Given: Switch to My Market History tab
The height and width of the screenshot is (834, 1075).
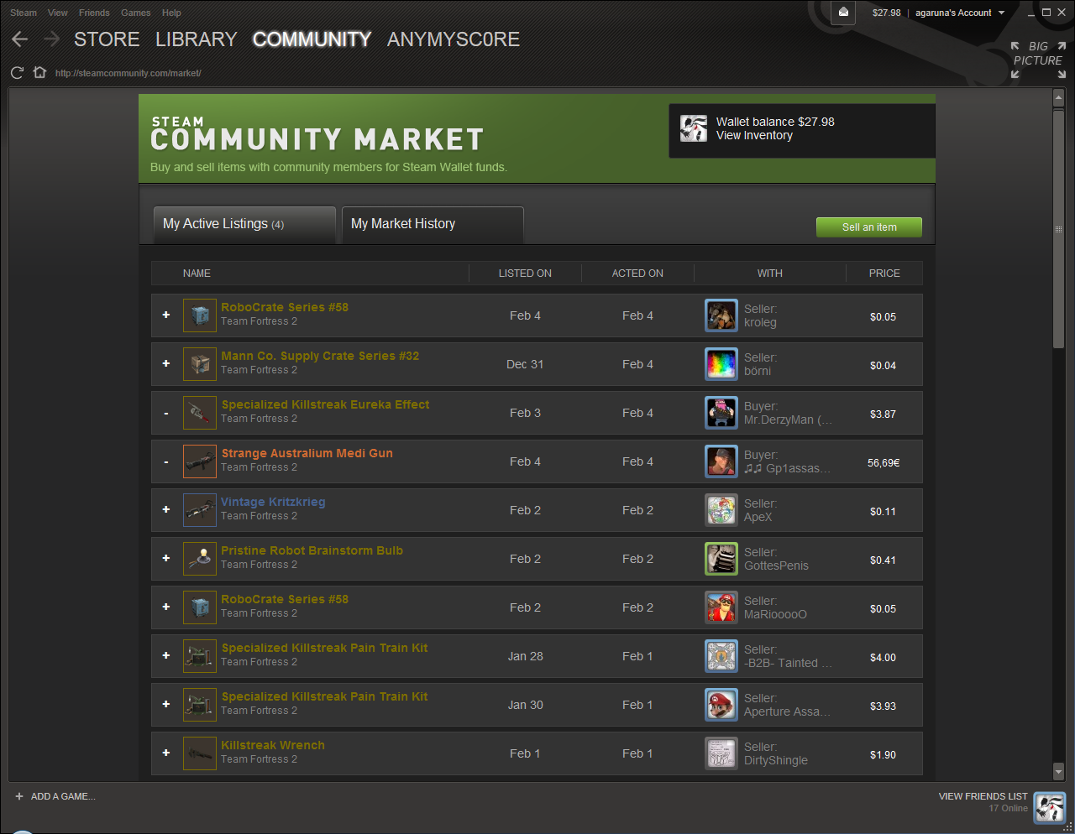Looking at the screenshot, I should pos(433,224).
